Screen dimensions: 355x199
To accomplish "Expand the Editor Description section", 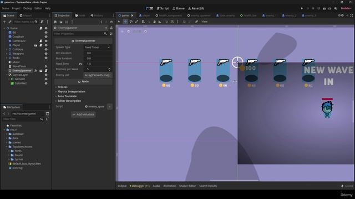I will pyautogui.click(x=69, y=101).
